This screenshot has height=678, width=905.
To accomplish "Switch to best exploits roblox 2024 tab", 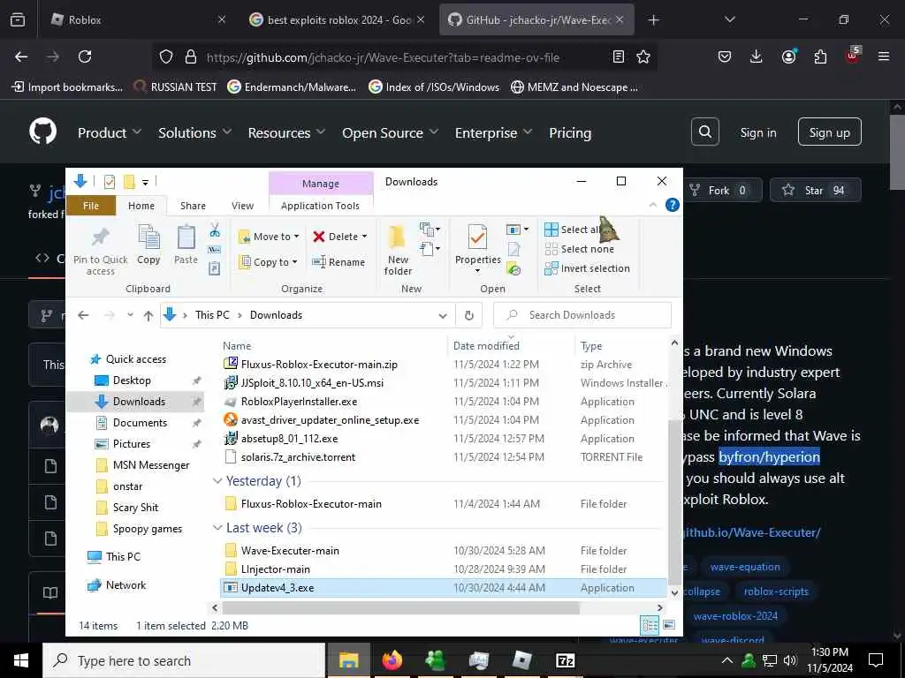I will coord(338,19).
